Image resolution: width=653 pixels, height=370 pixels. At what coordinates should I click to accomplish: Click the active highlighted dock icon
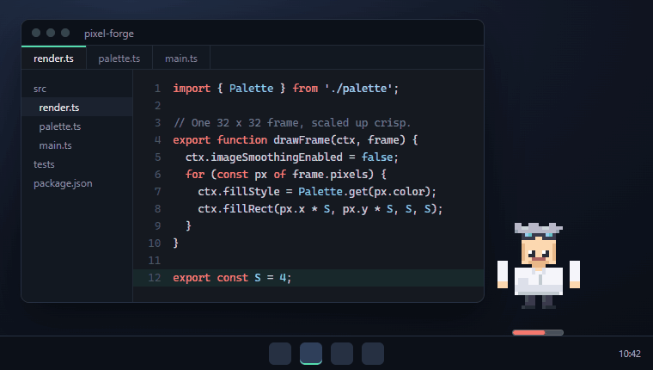tap(311, 354)
